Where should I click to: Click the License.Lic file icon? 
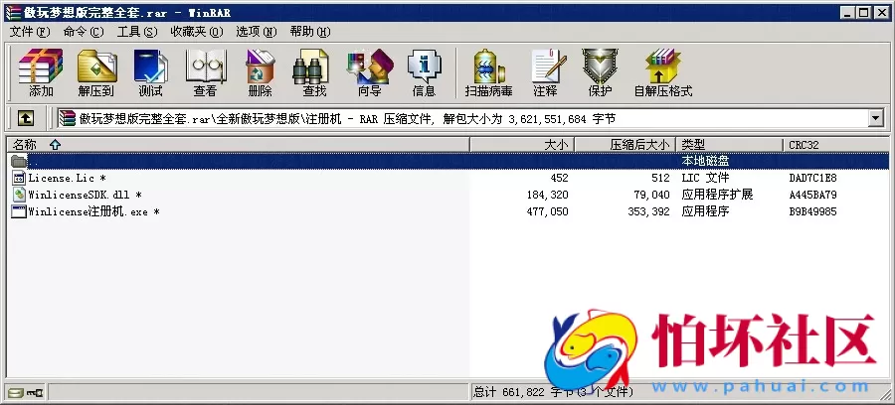19,178
